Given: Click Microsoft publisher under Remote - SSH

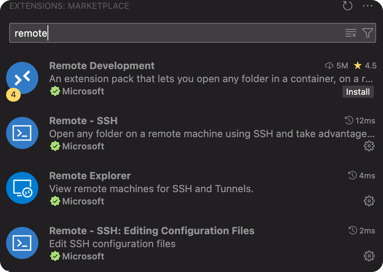Looking at the screenshot, I should 83,146.
